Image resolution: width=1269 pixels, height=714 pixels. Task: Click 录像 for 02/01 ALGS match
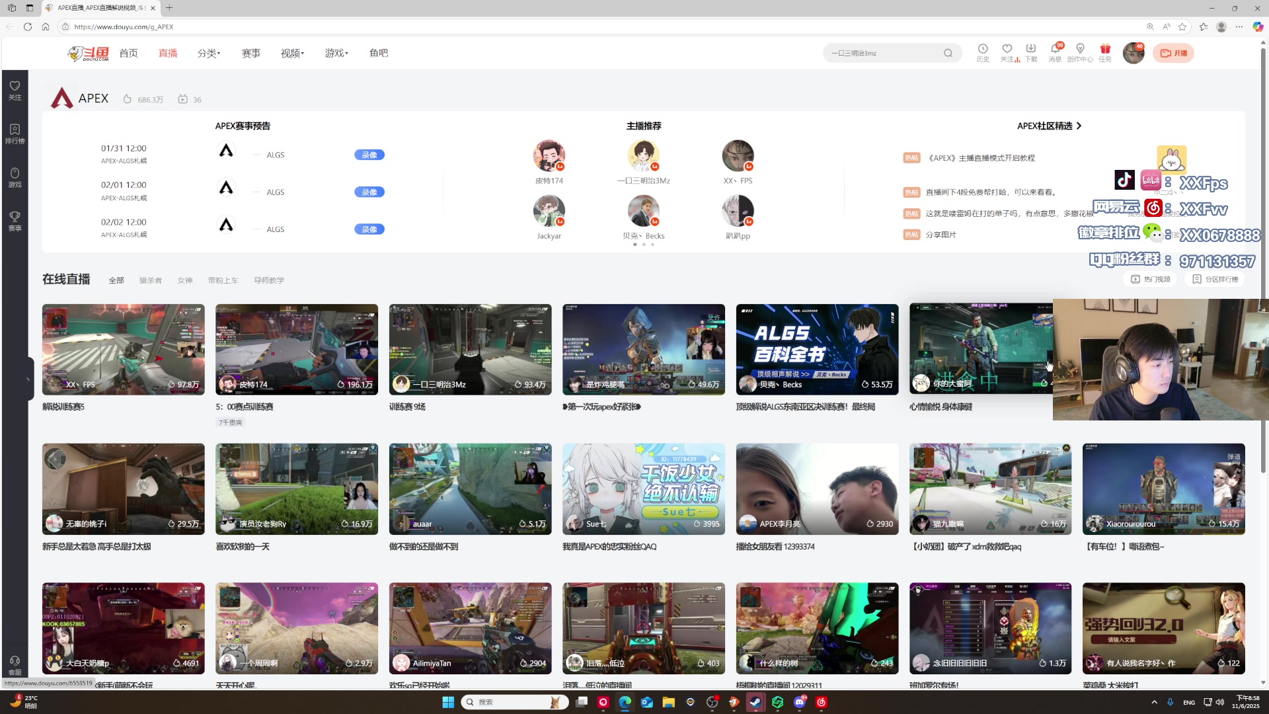coord(369,192)
